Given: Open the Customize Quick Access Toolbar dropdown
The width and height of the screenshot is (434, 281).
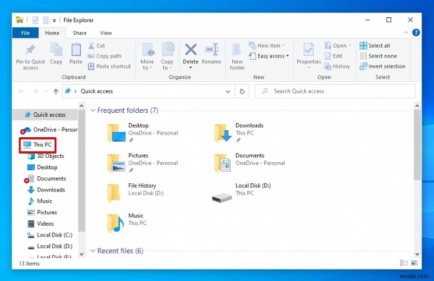Looking at the screenshot, I should tap(54, 20).
